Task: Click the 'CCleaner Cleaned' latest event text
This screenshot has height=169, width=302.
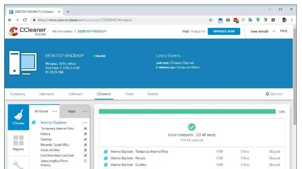Action: pyautogui.click(x=182, y=63)
